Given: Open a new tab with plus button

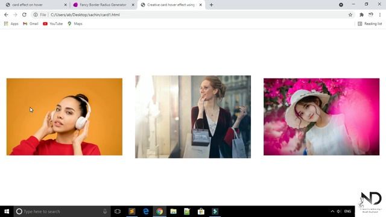Looking at the screenshot, I should [x=211, y=5].
